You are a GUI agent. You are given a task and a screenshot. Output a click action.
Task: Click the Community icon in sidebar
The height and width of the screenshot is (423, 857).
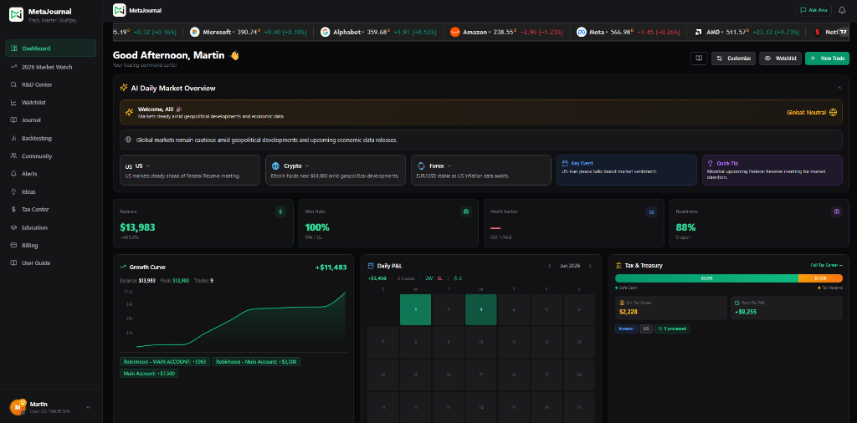(13, 156)
